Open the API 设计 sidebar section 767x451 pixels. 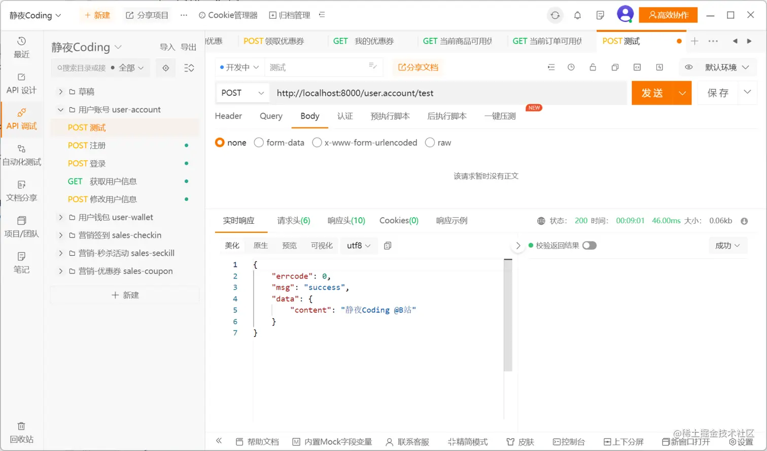(21, 84)
